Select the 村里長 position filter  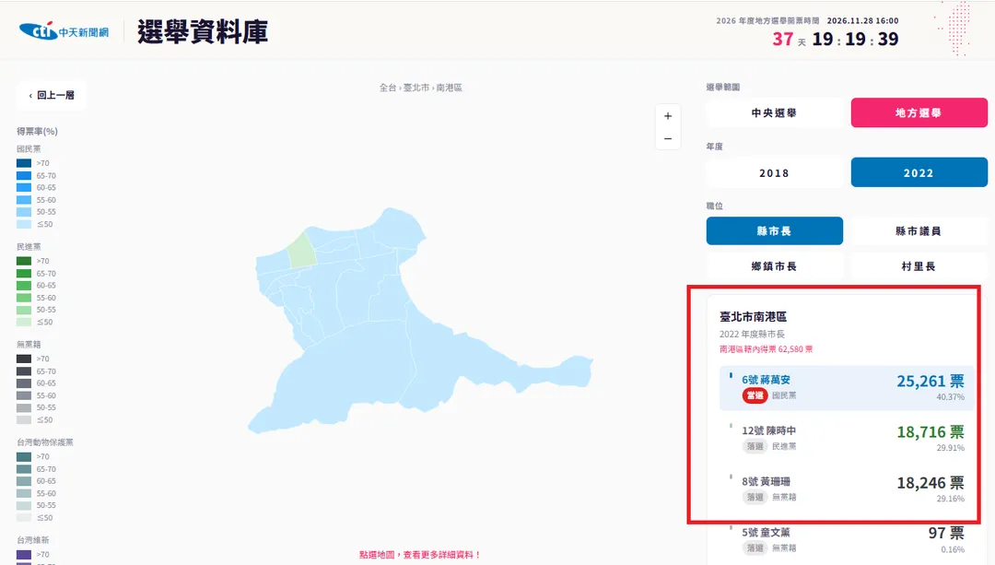click(919, 266)
